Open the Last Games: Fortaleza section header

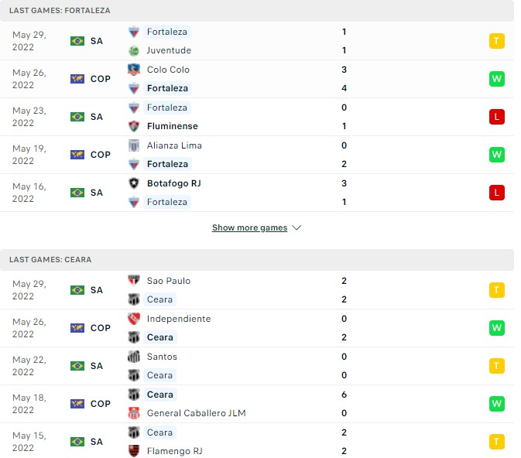pos(60,11)
